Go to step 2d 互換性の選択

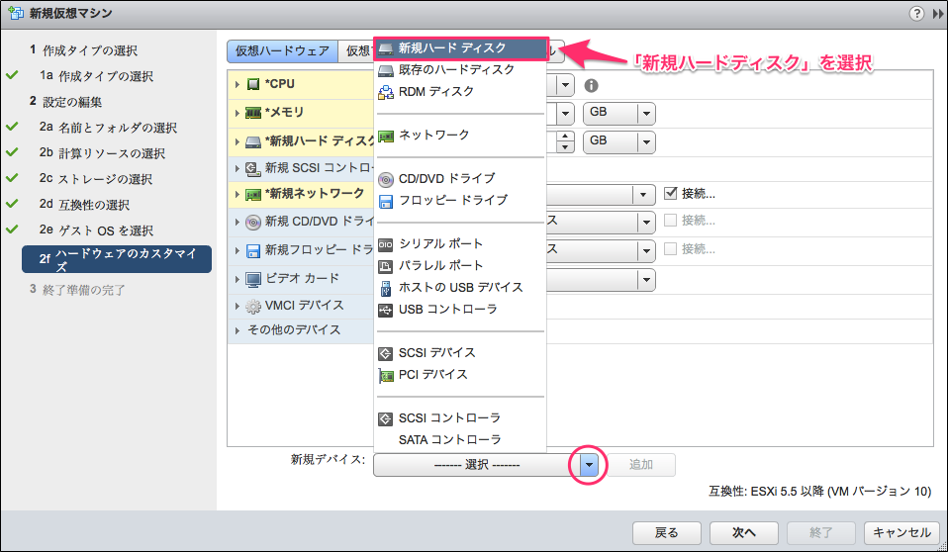(x=84, y=205)
